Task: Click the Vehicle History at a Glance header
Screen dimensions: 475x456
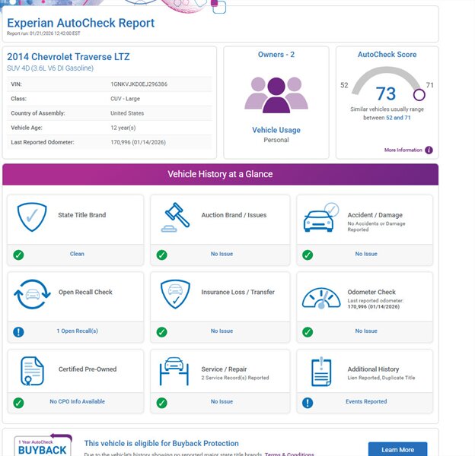Action: (220, 174)
